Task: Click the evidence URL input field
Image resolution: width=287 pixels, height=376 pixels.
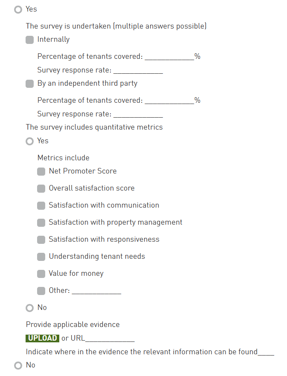Action: click(110, 338)
